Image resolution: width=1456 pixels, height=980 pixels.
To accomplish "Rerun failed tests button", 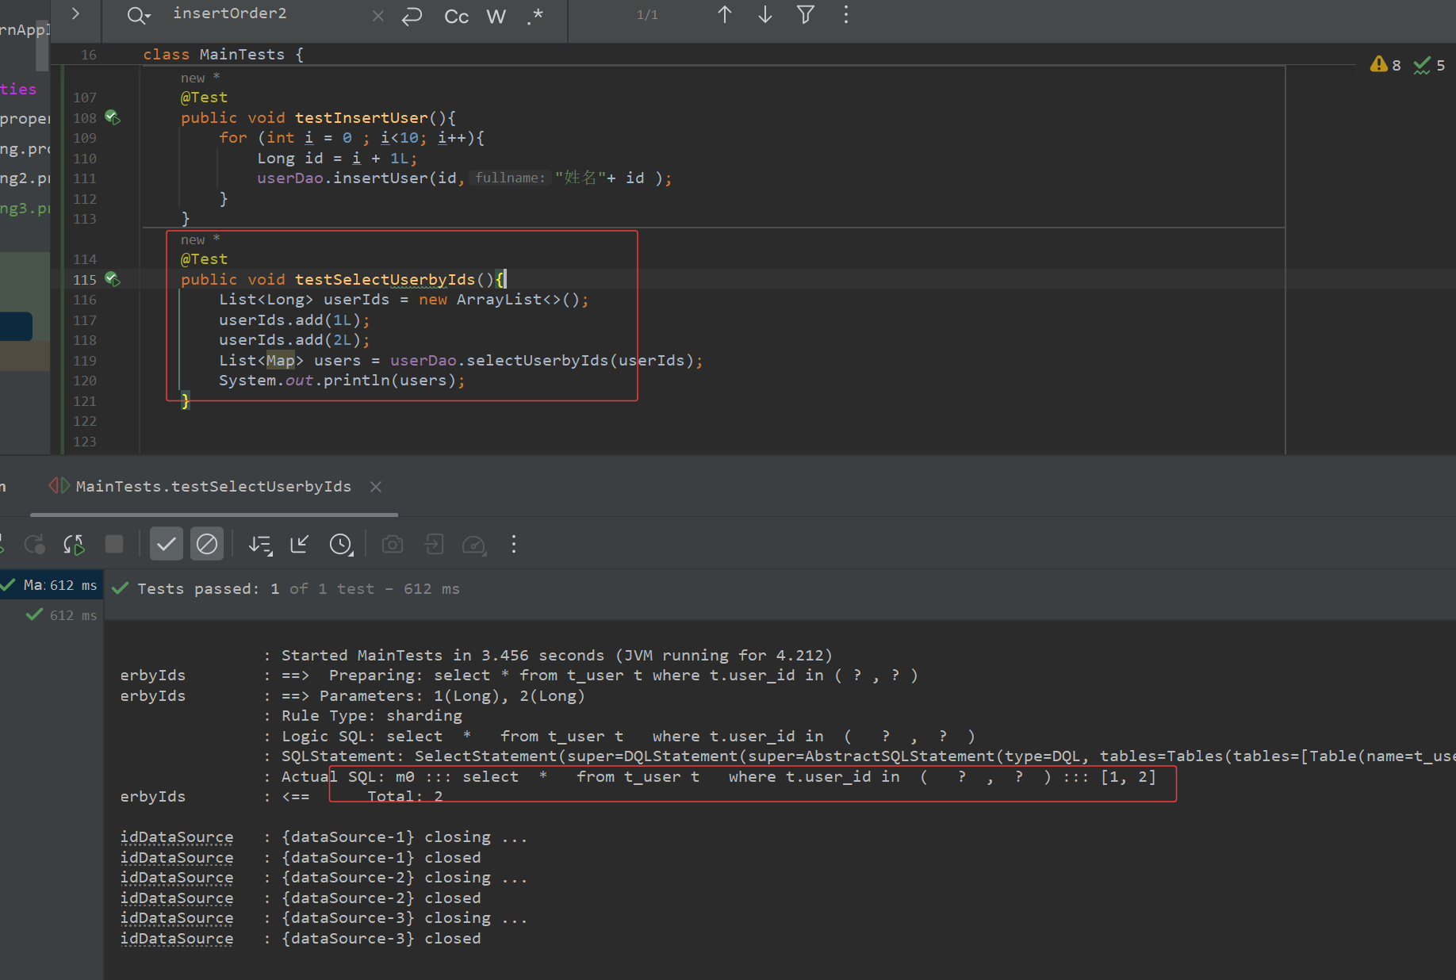I will 34,545.
